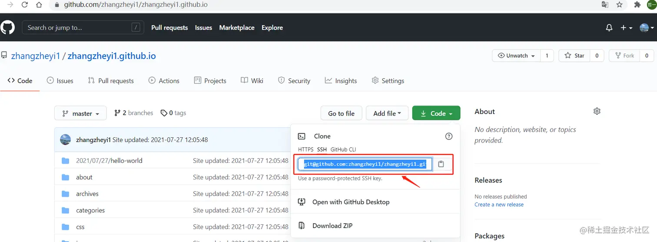This screenshot has width=657, height=242.
Task: Select the GitHub CLI clone option
Action: [x=343, y=149]
